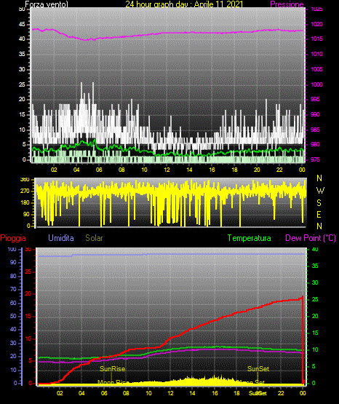The image size is (339, 404).
Task: Click the 'SunSet' marker label
Action: tap(258, 369)
